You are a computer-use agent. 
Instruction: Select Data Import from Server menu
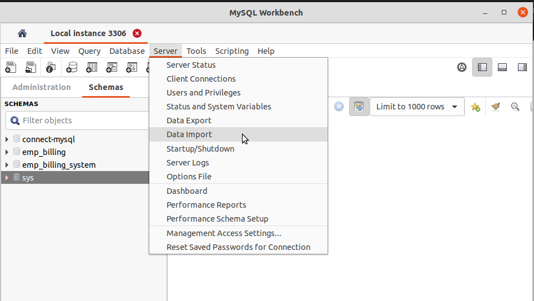click(189, 134)
